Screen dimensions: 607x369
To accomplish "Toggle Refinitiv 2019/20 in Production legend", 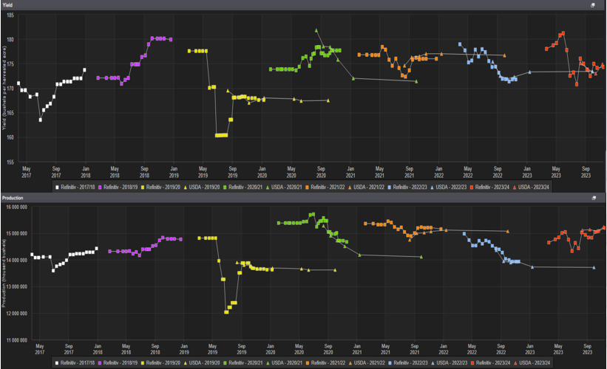I will (160, 363).
